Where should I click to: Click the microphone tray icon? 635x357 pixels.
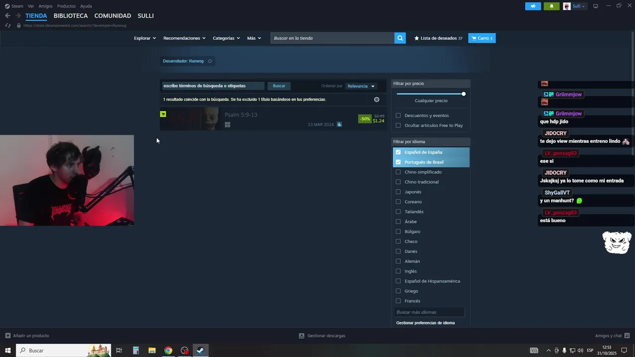(564, 351)
